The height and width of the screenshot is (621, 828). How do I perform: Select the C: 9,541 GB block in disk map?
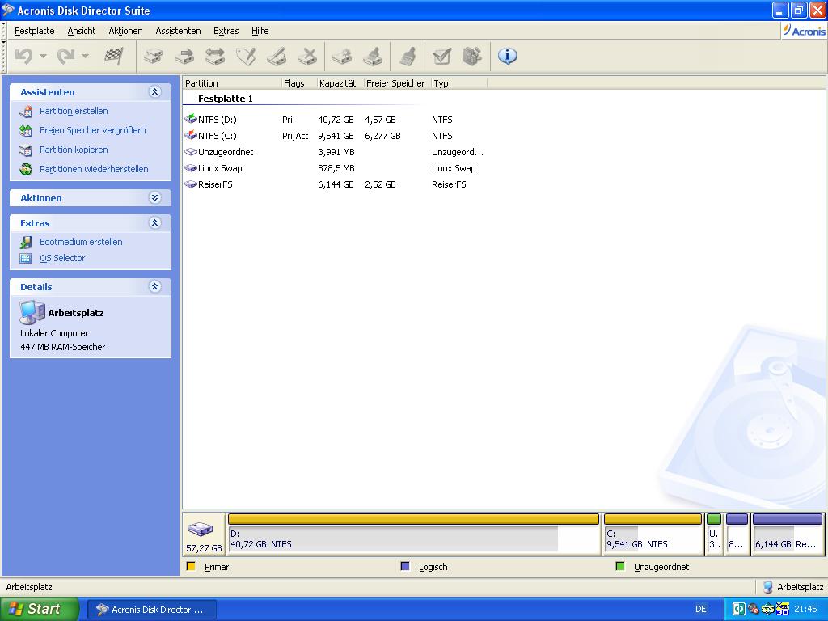[653, 534]
